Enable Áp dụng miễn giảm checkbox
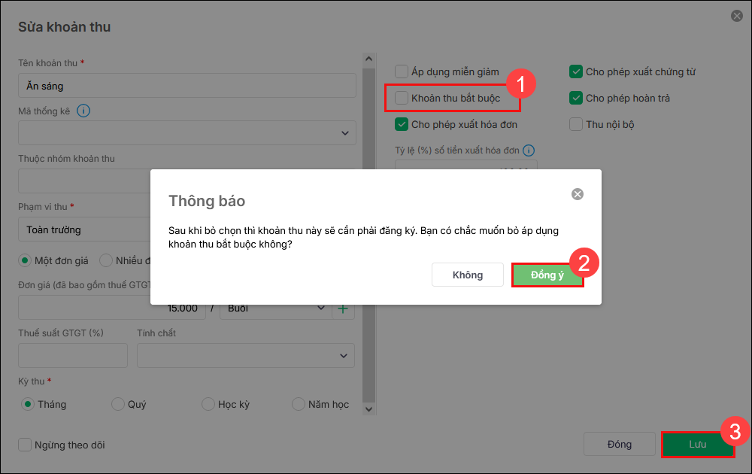The image size is (752, 474). tap(402, 72)
